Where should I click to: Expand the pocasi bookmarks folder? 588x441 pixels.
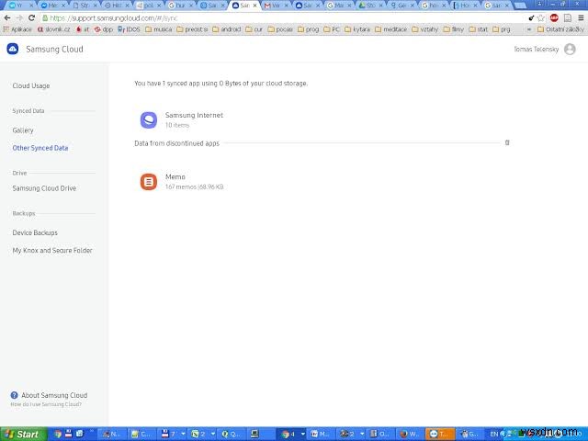coord(280,29)
